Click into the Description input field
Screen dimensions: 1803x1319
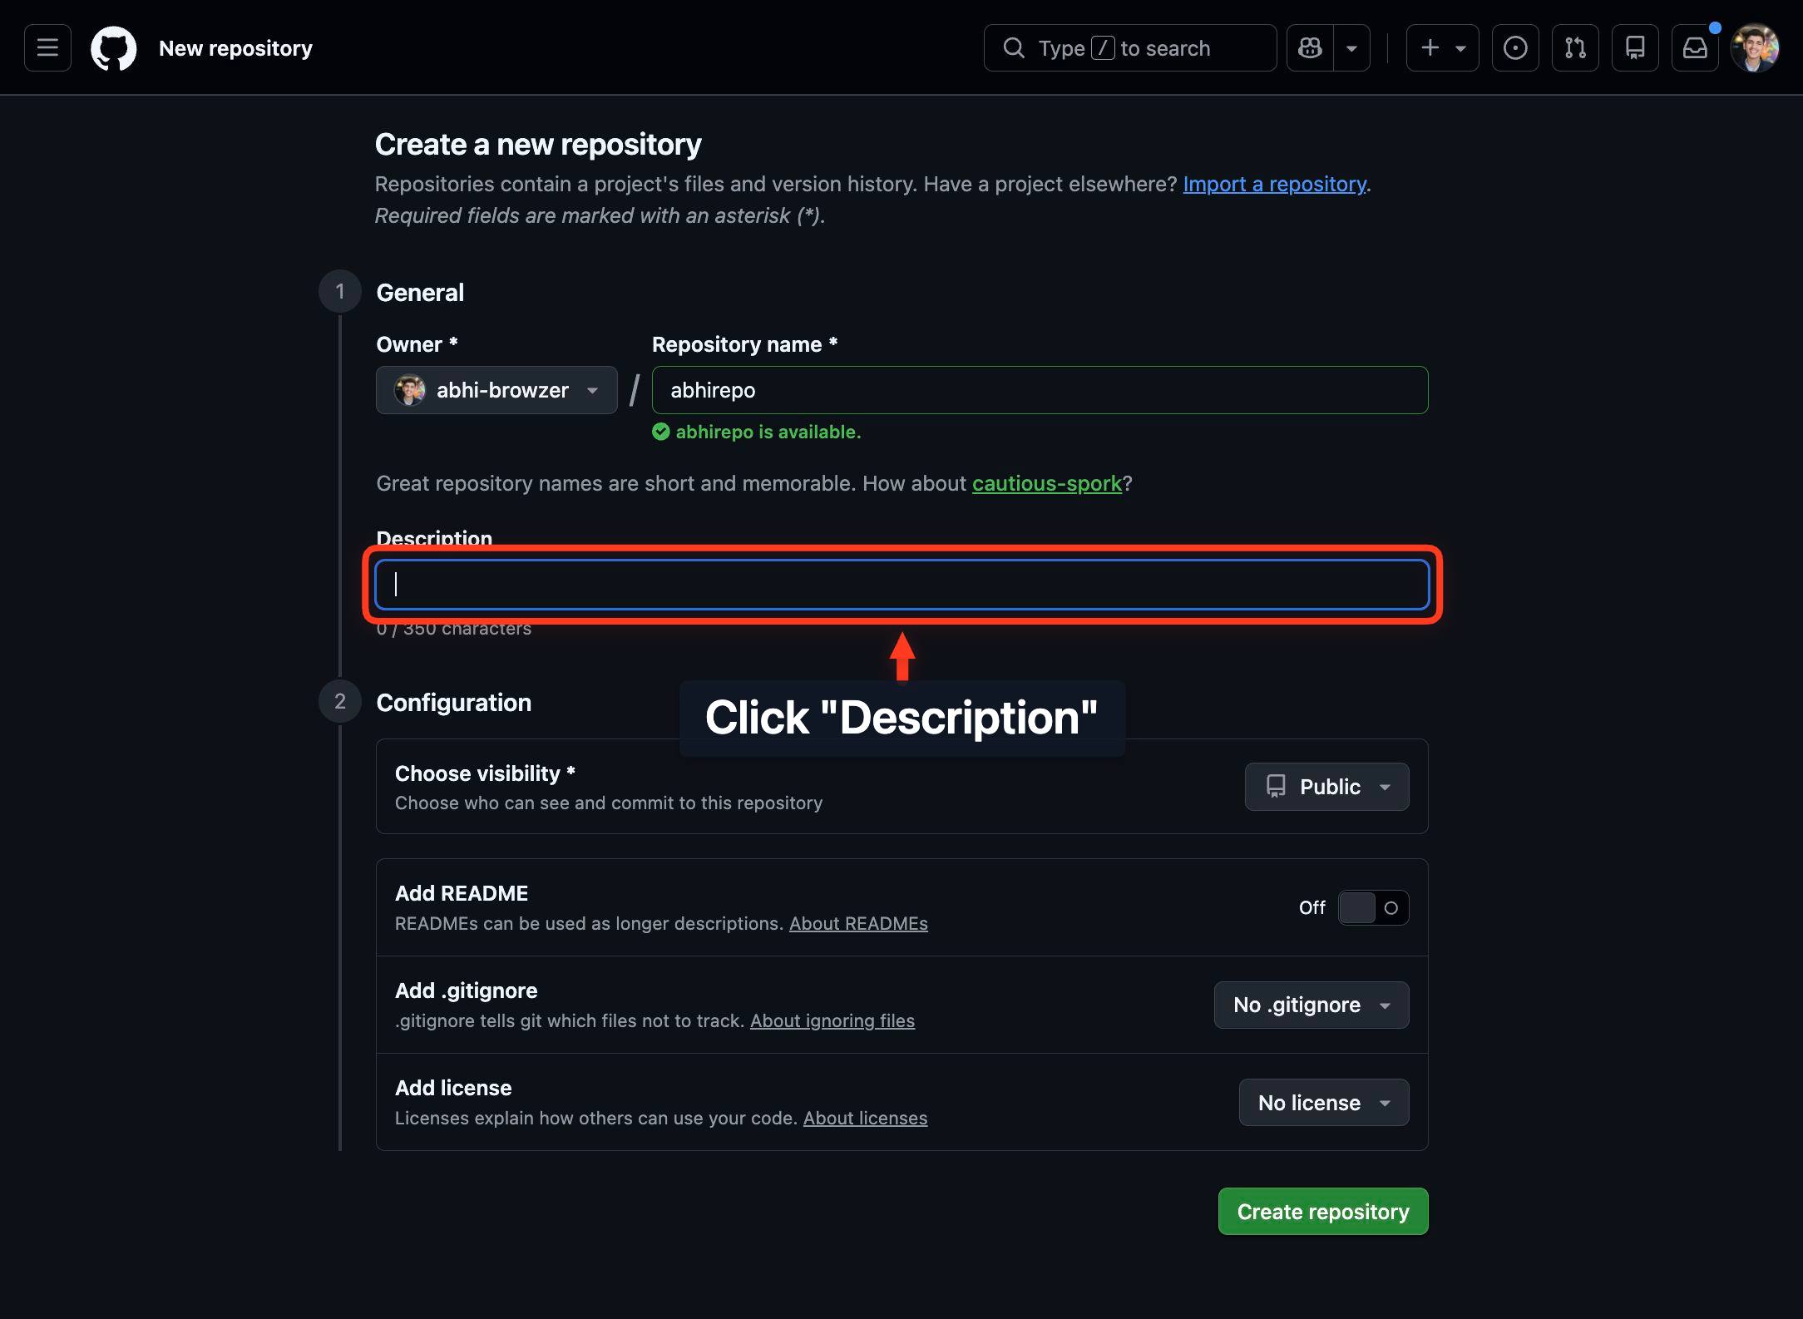pyautogui.click(x=902, y=585)
